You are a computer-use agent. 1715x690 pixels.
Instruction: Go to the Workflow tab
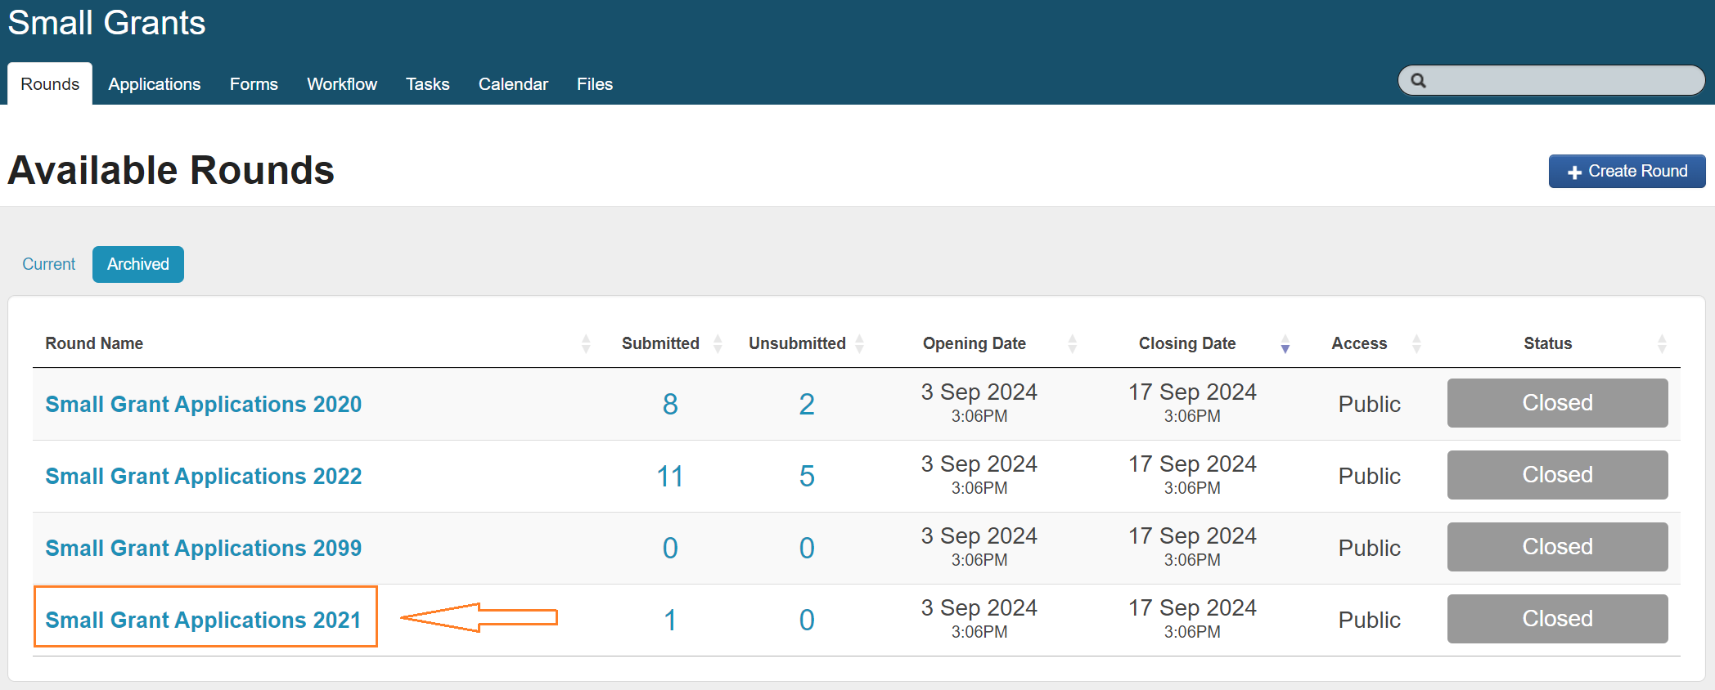(341, 84)
